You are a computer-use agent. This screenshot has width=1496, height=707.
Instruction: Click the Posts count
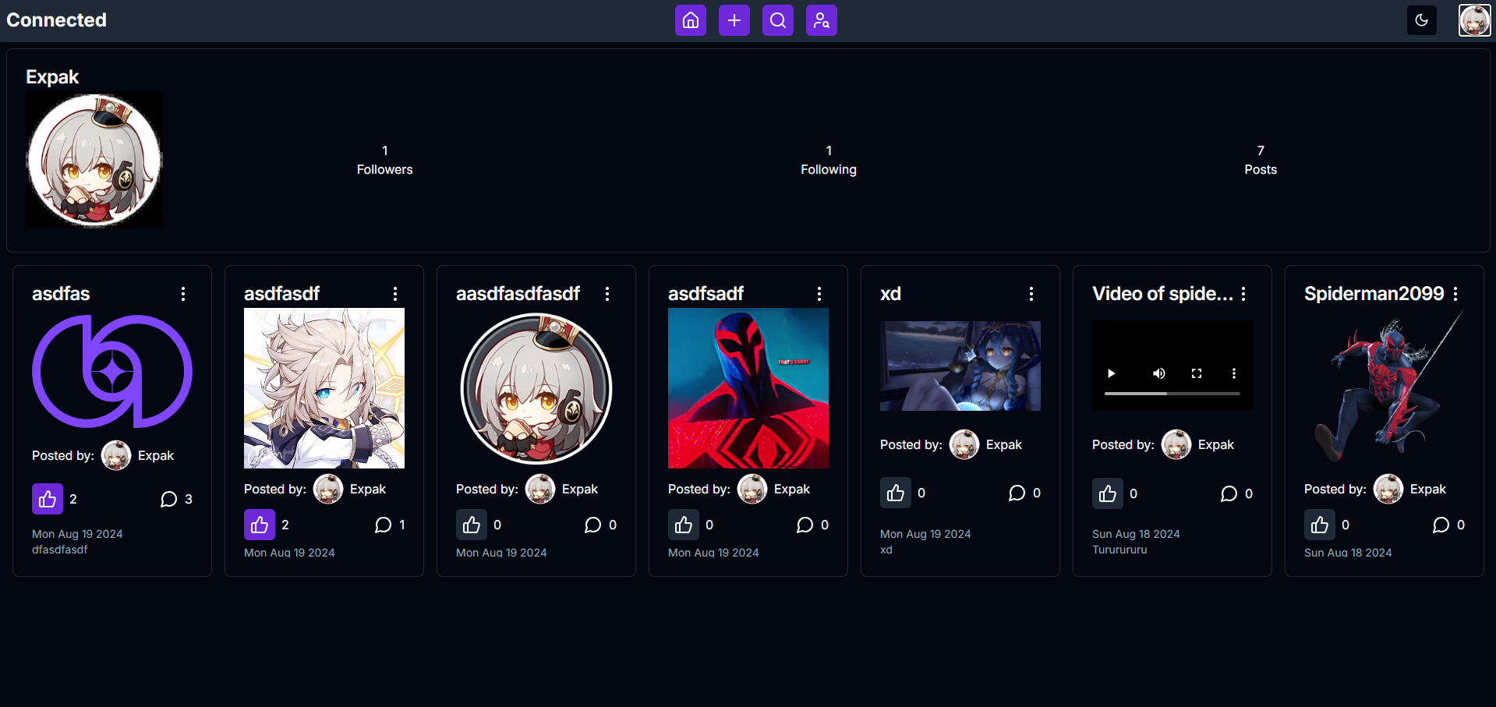click(x=1261, y=160)
